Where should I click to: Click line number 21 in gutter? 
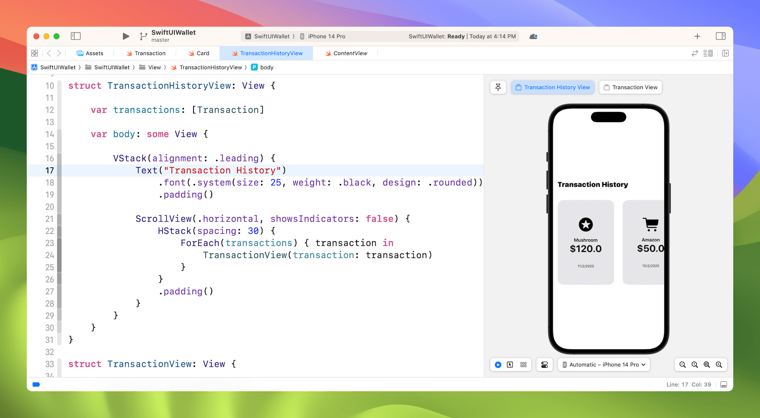coord(49,219)
